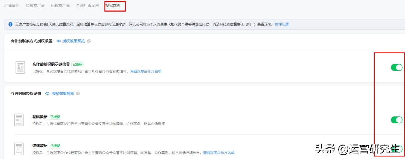Click the 前往处理 link in notice

(x=282, y=24)
